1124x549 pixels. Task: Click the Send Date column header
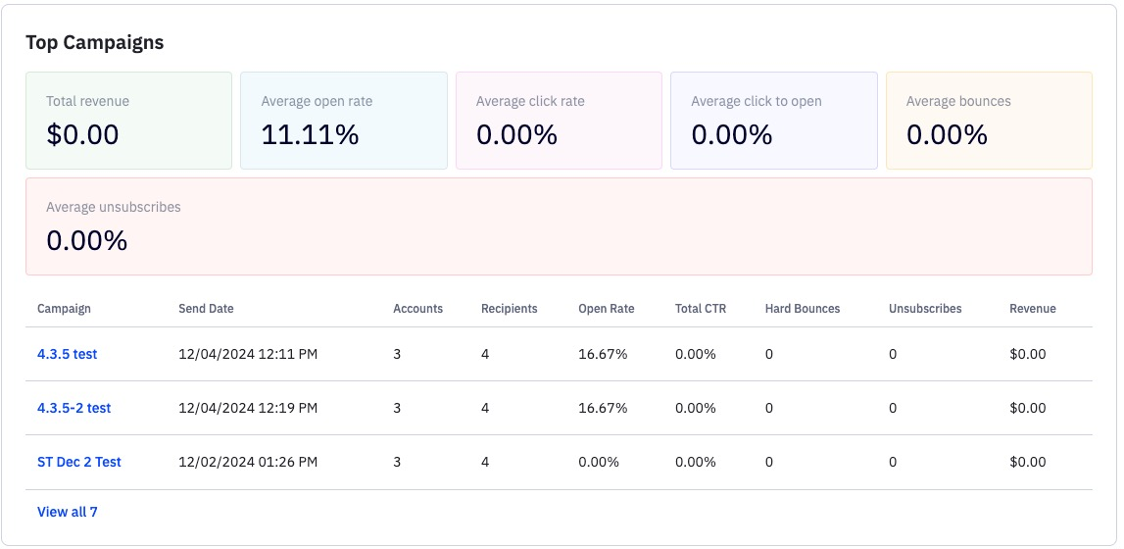(206, 309)
